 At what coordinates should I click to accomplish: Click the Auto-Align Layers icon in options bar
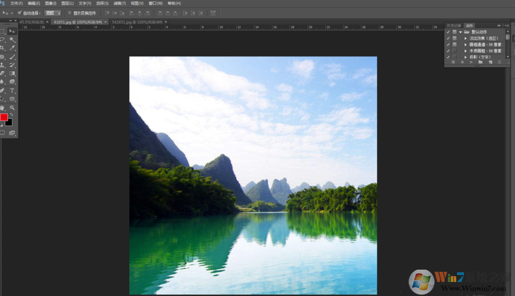tap(213, 13)
